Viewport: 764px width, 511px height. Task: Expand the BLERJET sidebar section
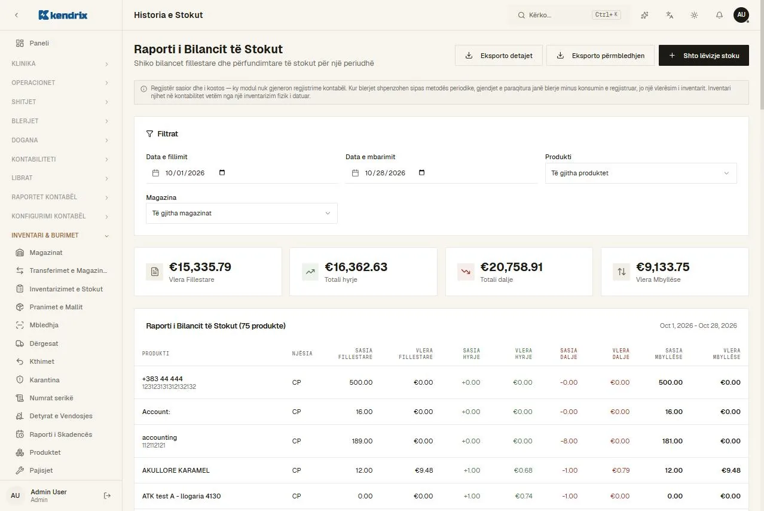[61, 121]
